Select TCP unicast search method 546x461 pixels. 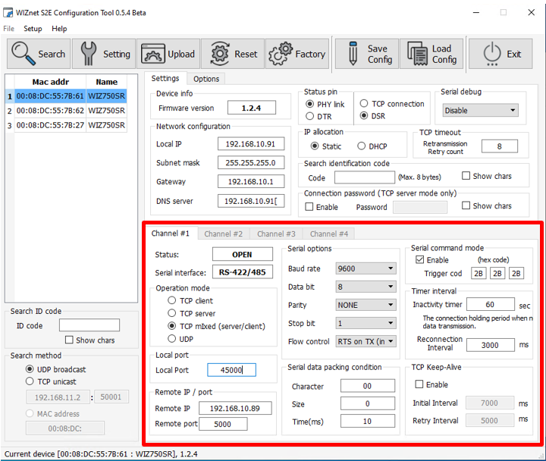30,381
